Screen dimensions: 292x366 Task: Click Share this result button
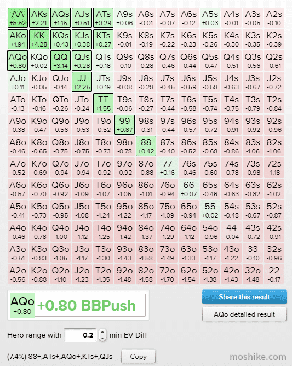244,296
